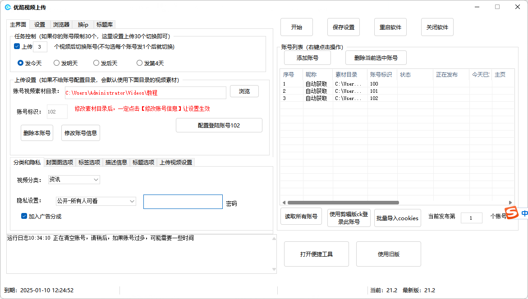This screenshot has height=299, width=528.
Task: Click the 保存设置 button
Action: point(344,27)
